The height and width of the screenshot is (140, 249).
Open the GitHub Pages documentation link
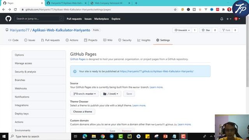pyautogui.click(x=78, y=59)
